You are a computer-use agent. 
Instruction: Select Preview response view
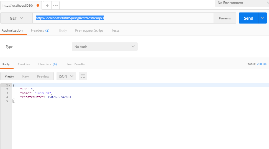click(43, 76)
